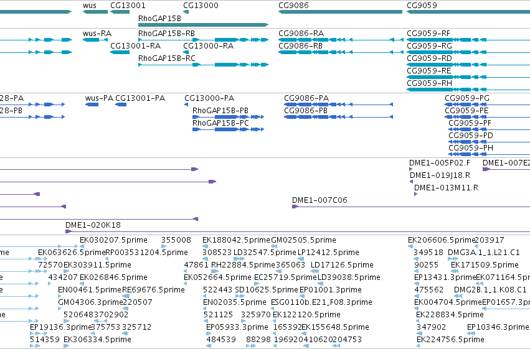Click the CG13000 gene label
The image size is (530, 349).
click(x=201, y=6)
